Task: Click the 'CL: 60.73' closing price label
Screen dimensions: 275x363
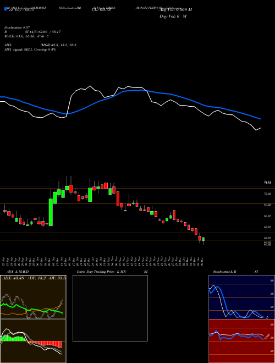Action: [101, 10]
